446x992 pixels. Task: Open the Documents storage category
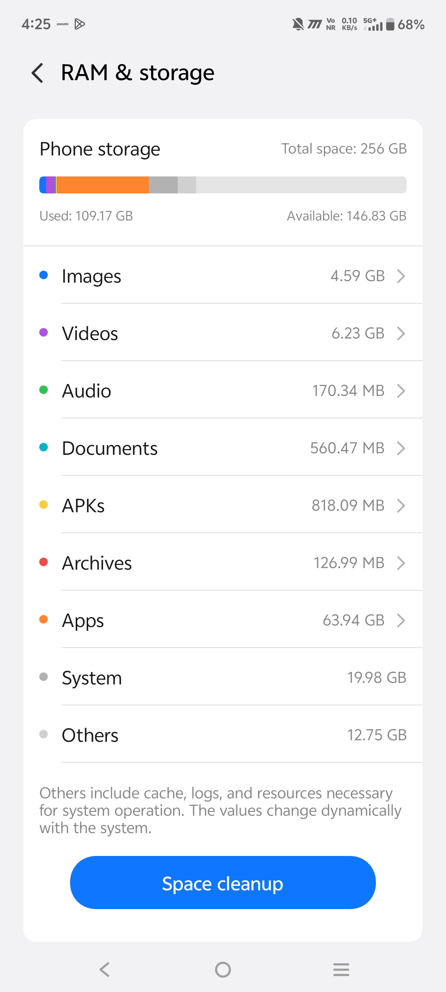[222, 448]
